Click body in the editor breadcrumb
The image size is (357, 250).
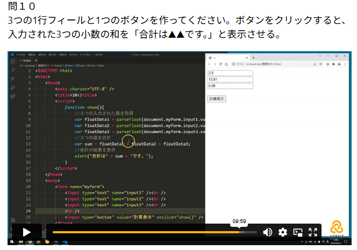(x=80, y=66)
